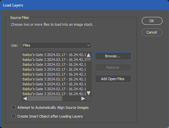The image size is (169, 128).
Task: Click the vertical scrollbar thumb
Action: [x=89, y=59]
